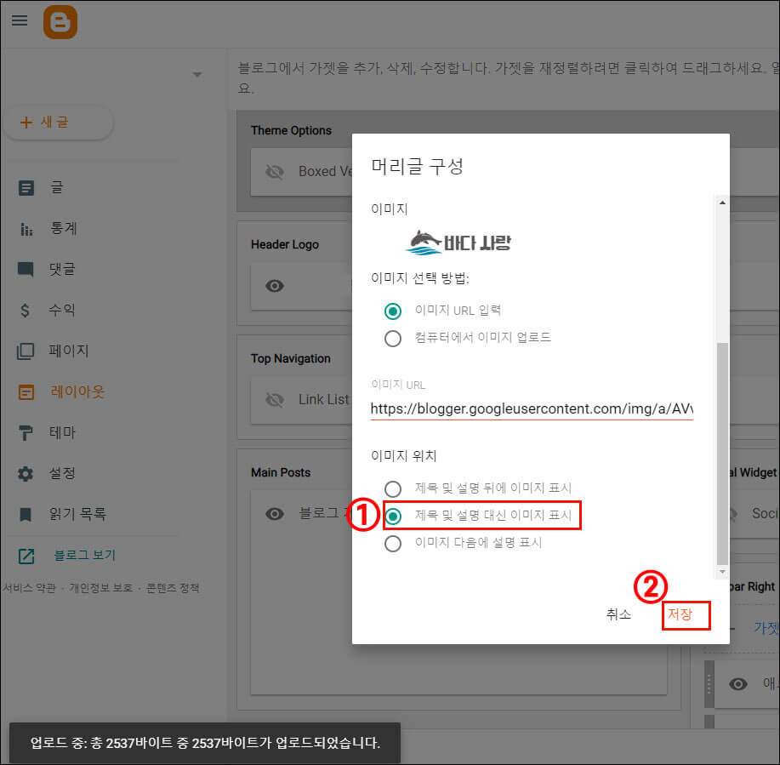Click the 글 posts icon in sidebar

pyautogui.click(x=26, y=188)
